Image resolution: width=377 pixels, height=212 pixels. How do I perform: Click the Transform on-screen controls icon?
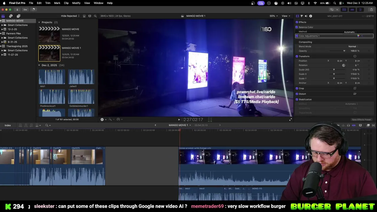coord(355,56)
